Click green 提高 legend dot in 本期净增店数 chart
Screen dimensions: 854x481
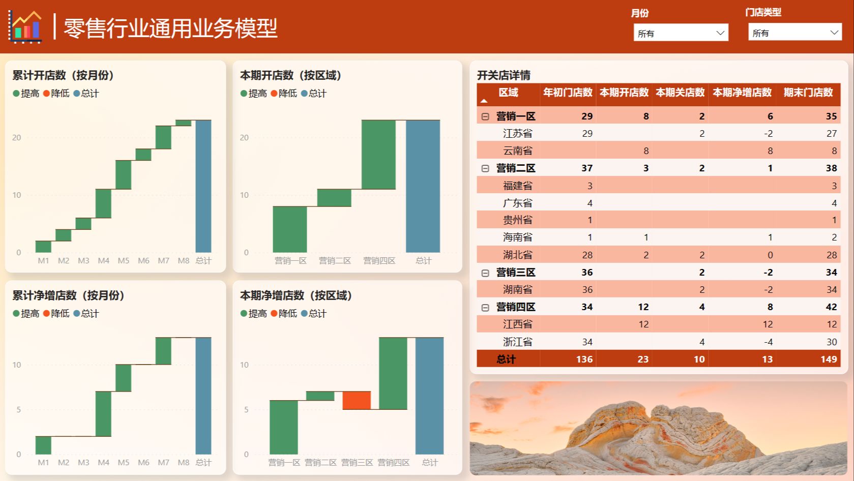tap(244, 314)
